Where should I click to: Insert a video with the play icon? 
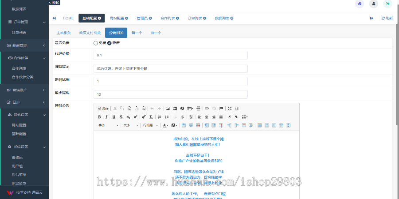(175, 109)
